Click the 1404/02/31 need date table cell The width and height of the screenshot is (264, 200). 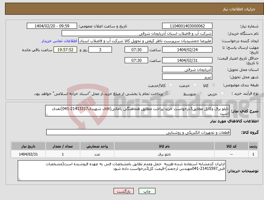point(28,154)
